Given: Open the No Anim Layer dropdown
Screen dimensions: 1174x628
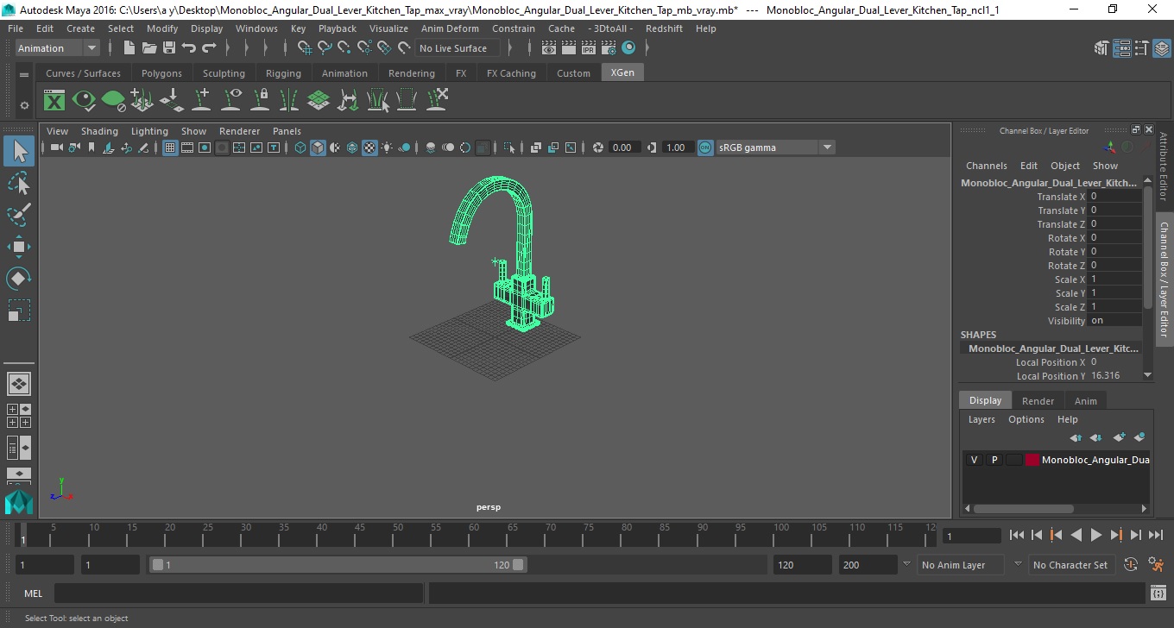Looking at the screenshot, I should click(961, 565).
